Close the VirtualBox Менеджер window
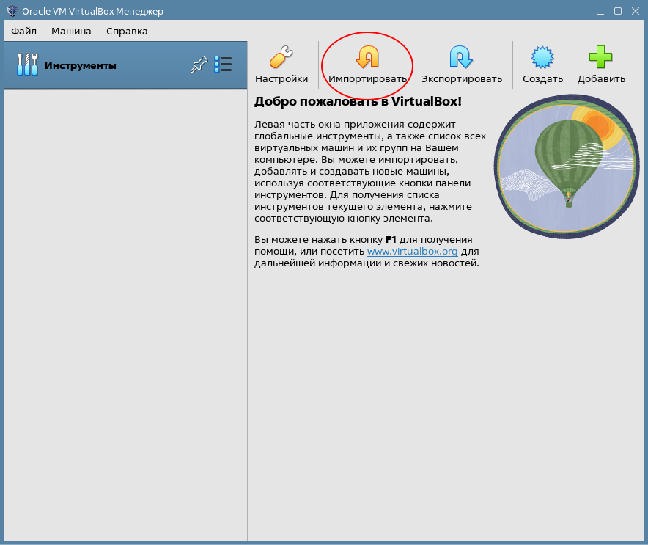The height and width of the screenshot is (545, 648). click(636, 11)
